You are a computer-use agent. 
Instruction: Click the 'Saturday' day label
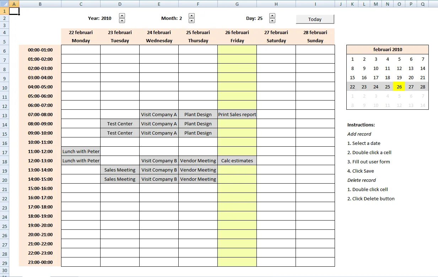tap(276, 40)
